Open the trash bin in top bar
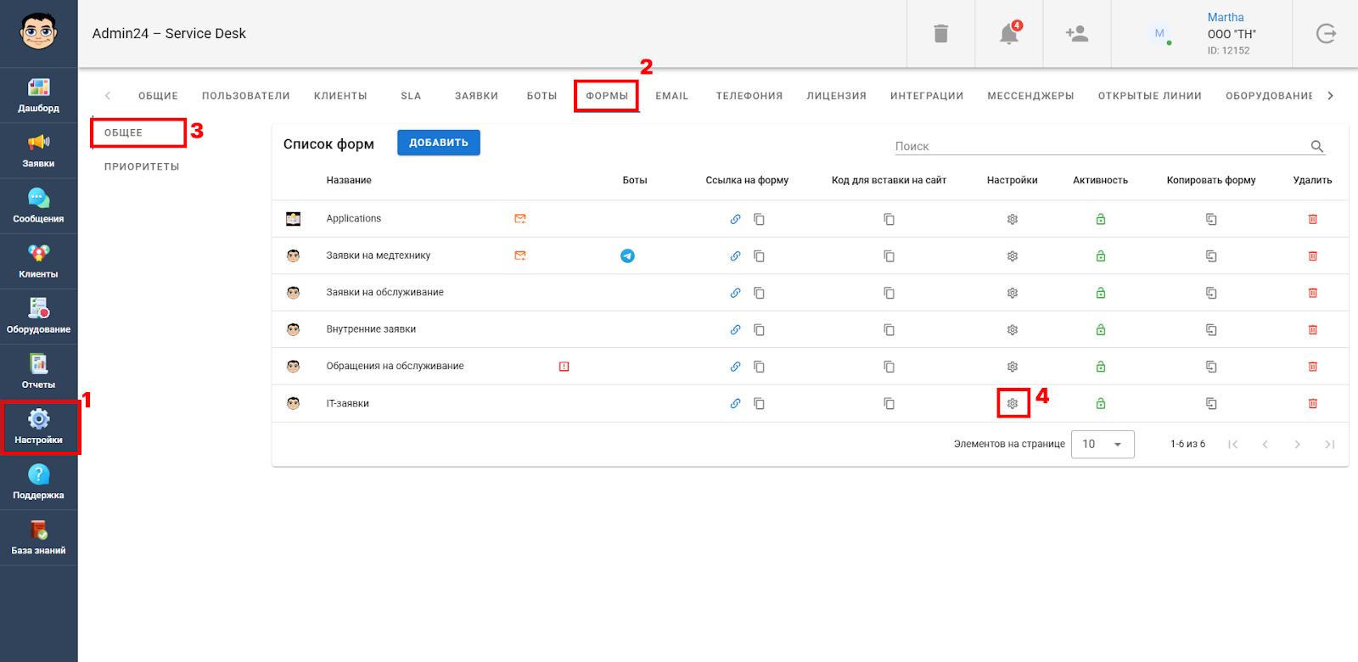This screenshot has width=1358, height=662. [x=940, y=34]
